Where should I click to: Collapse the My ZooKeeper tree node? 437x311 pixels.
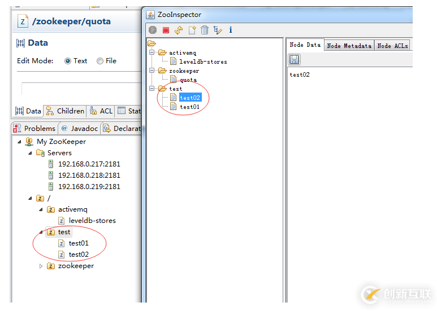19,142
